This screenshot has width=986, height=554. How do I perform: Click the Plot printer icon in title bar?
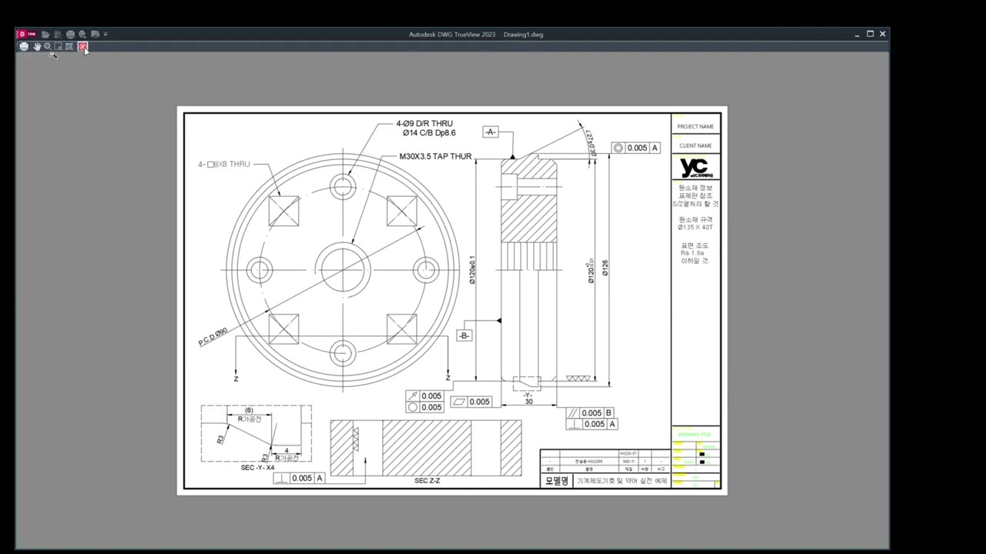(70, 34)
